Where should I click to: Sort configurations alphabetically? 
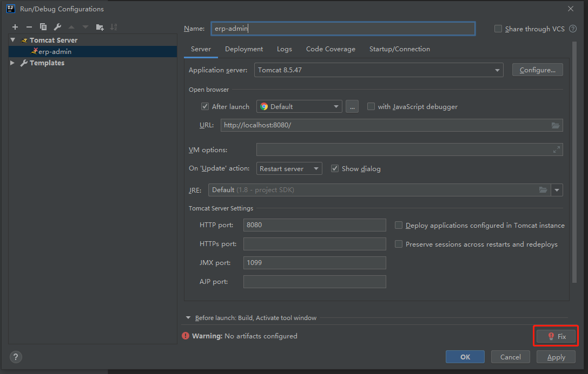(114, 27)
